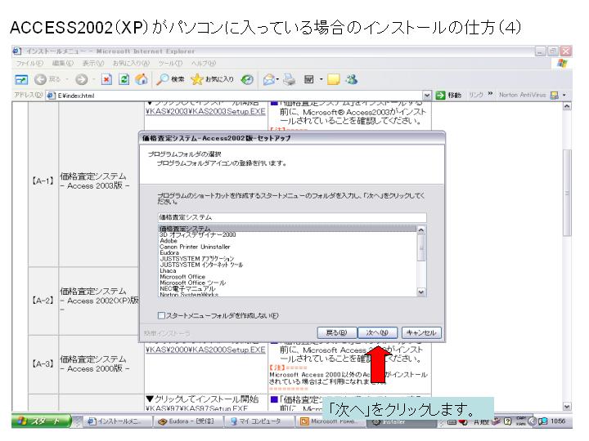Select 'JUSTSYSTEM インターネット ツール' folder
This screenshot has height=441, width=589.
click(x=287, y=265)
